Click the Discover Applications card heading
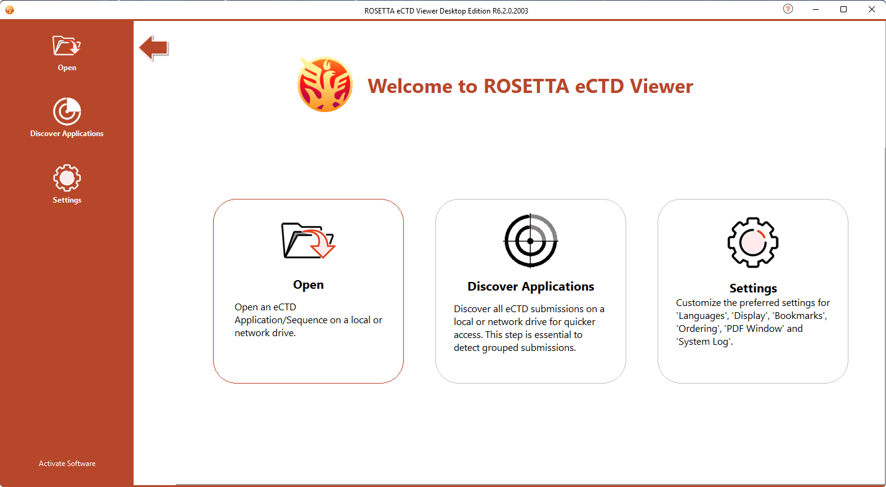This screenshot has height=487, width=886. coord(531,286)
